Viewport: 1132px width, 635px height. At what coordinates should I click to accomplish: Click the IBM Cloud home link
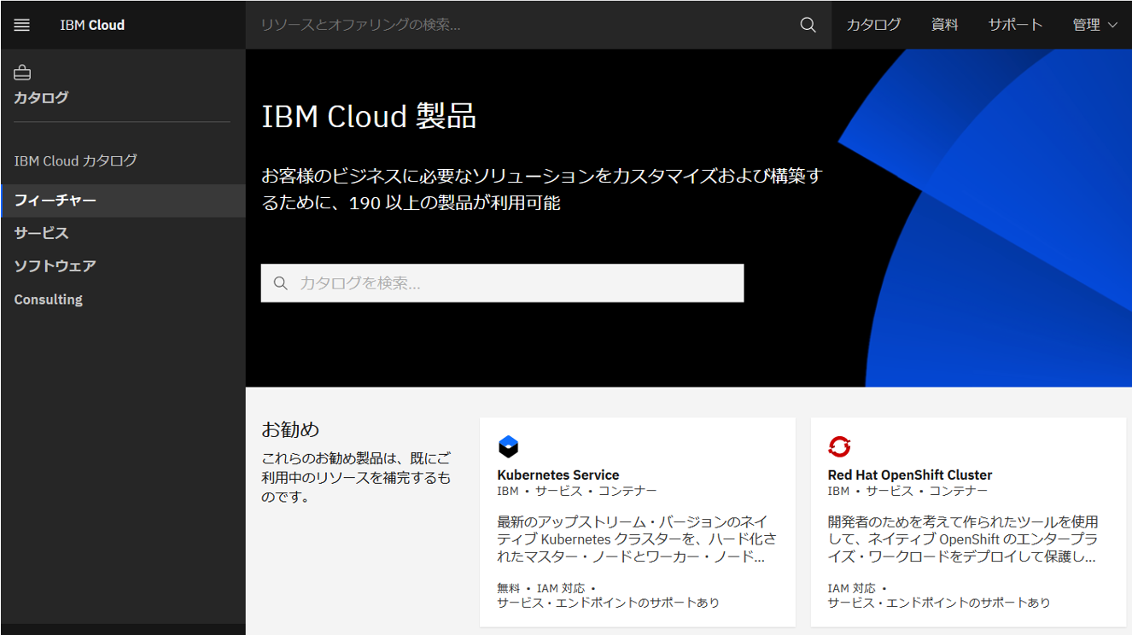tap(92, 25)
